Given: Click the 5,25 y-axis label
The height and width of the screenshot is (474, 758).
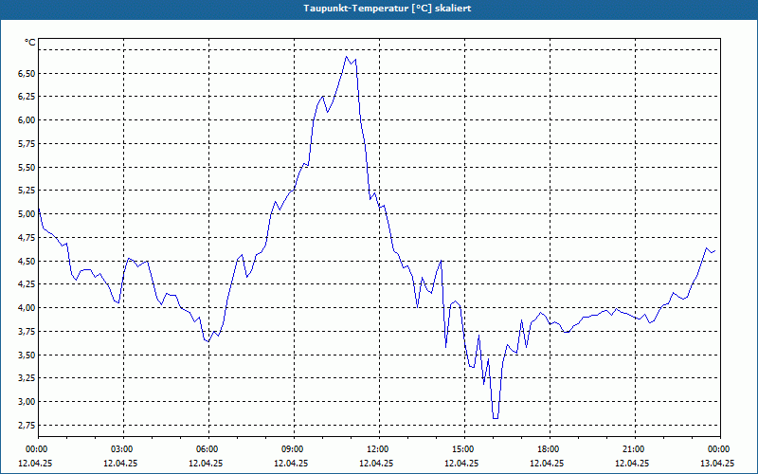Looking at the screenshot, I should 27,191.
